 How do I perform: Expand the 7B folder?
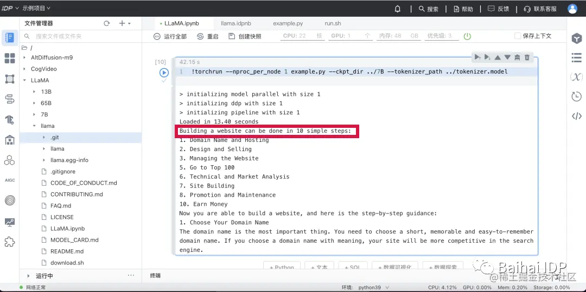tap(34, 114)
